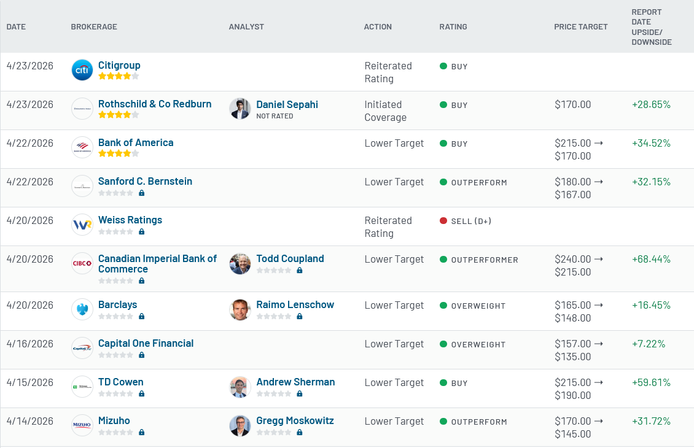The image size is (694, 448).
Task: Click the PRICE TARGET column header
Action: point(581,27)
